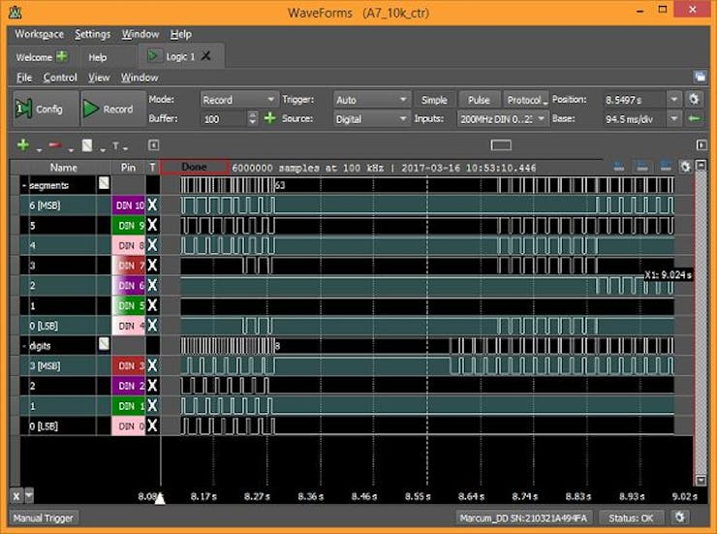Switch to the Help tab

pos(98,57)
